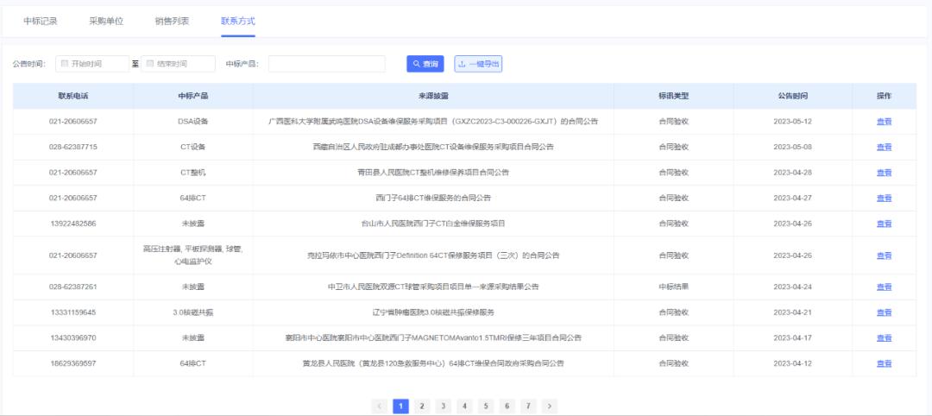
Task: Select phone number 18629369597
Action: 73,363
